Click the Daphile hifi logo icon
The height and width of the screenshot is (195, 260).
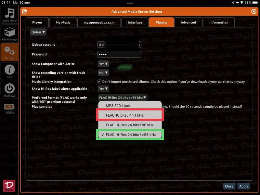pos(9,186)
